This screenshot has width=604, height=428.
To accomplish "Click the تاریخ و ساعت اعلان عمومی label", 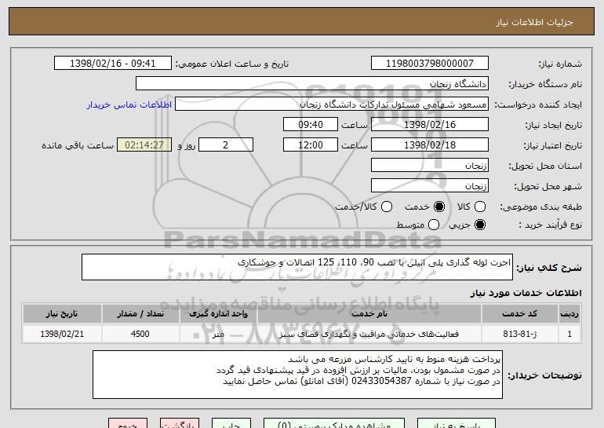I will click(232, 64).
